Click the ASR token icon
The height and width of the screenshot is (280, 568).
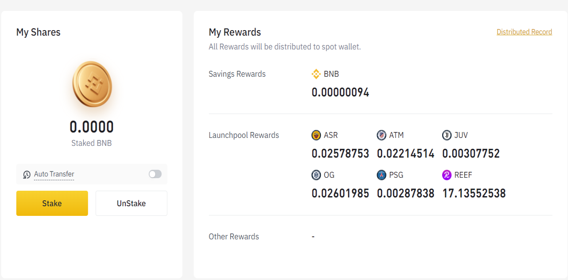tap(316, 135)
